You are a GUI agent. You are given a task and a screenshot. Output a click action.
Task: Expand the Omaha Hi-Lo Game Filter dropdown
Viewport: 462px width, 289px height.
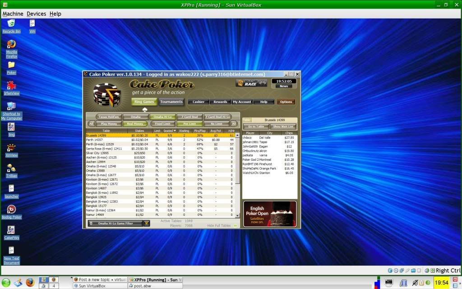coord(146,223)
